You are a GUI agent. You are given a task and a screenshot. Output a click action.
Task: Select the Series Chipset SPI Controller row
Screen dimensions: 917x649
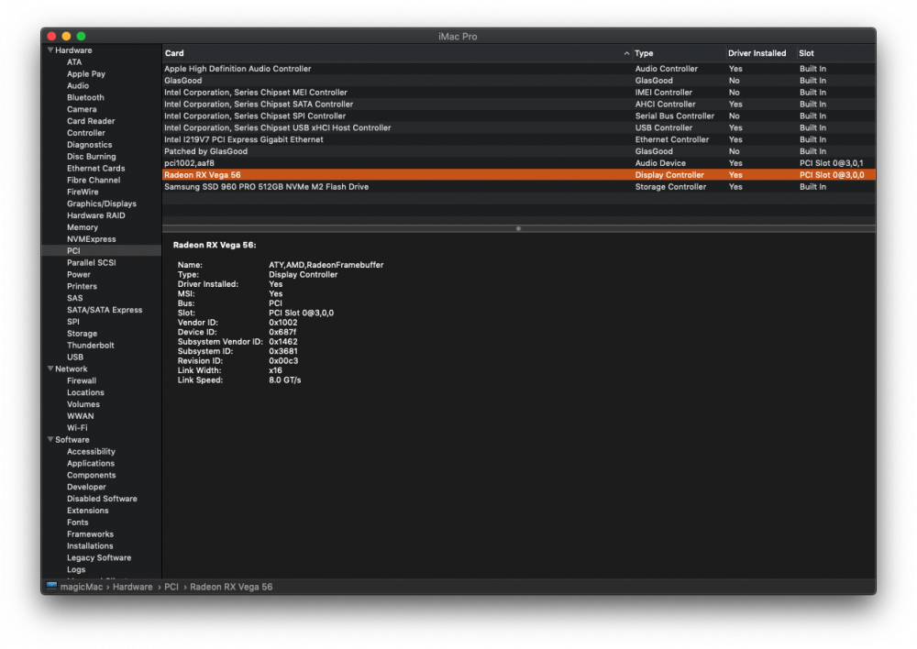click(519, 115)
